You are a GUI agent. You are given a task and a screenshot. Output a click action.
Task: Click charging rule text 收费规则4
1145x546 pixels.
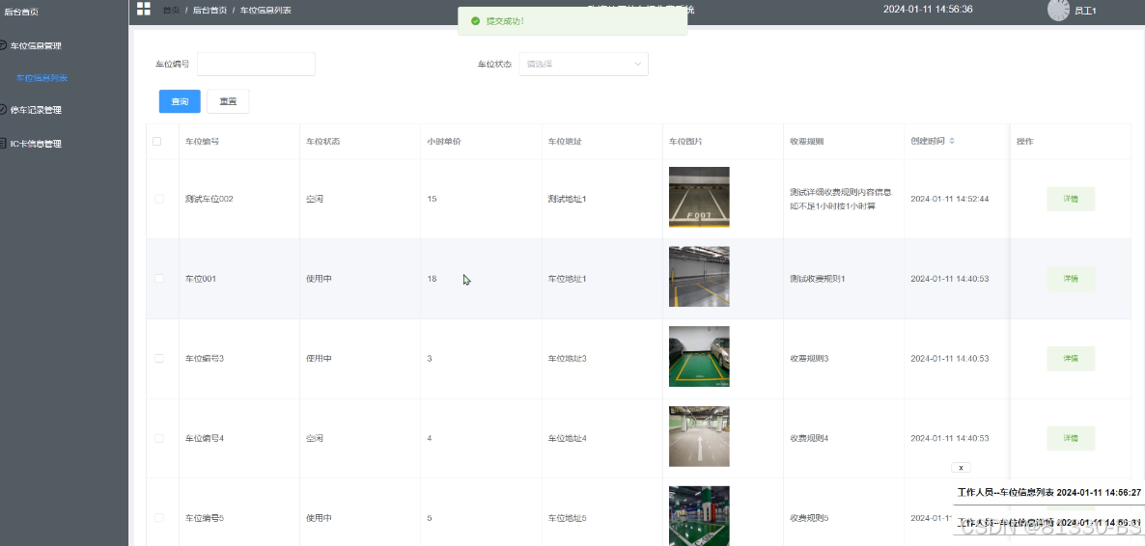point(809,438)
